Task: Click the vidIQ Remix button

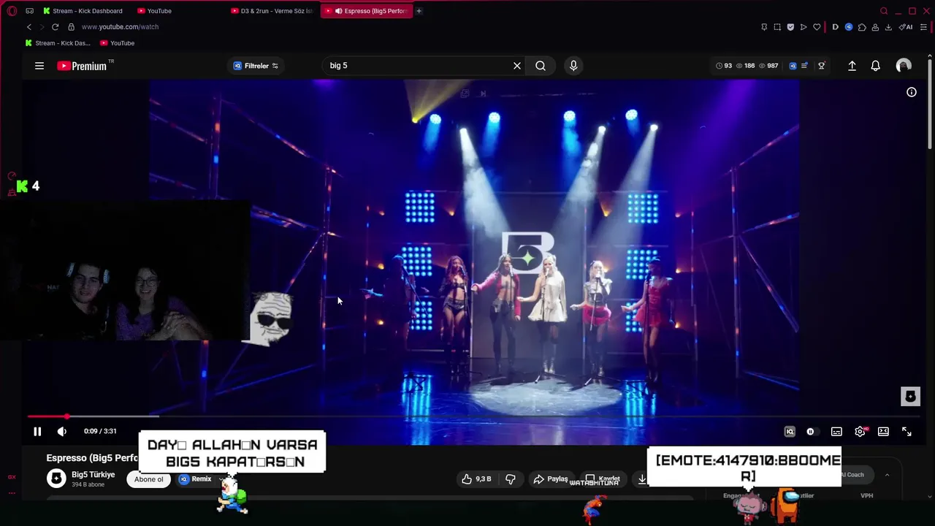Action: [196, 479]
